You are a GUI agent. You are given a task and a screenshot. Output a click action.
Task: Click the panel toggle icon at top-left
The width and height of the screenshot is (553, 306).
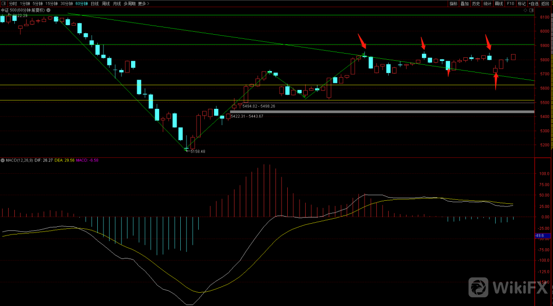tap(4, 4)
